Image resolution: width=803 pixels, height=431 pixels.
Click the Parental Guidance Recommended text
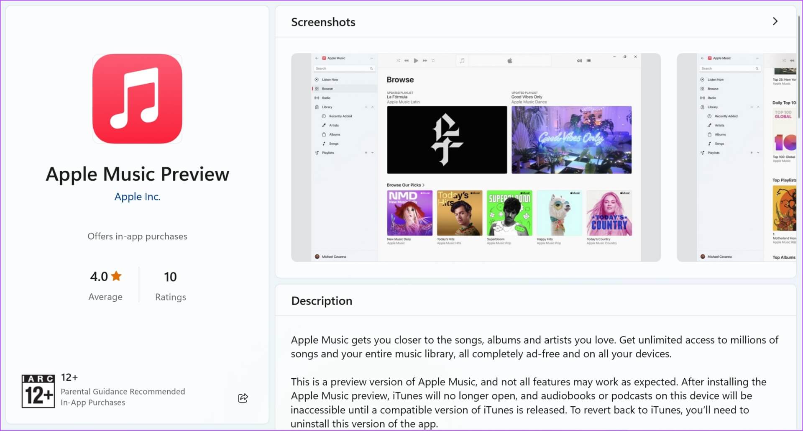pyautogui.click(x=123, y=392)
